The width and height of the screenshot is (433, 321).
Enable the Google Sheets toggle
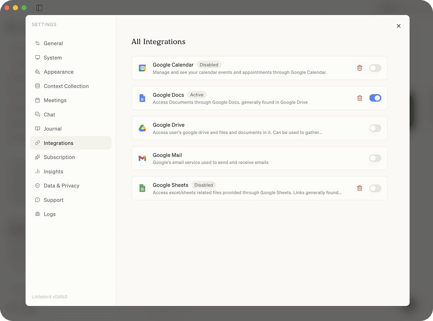(x=375, y=188)
